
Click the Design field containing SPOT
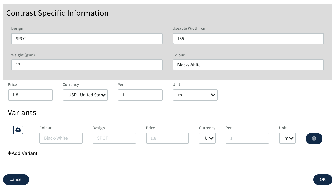click(87, 39)
